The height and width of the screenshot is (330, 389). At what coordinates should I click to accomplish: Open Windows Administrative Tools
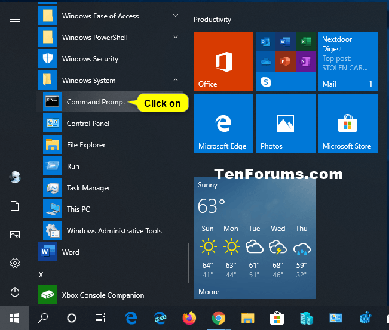[x=110, y=231]
